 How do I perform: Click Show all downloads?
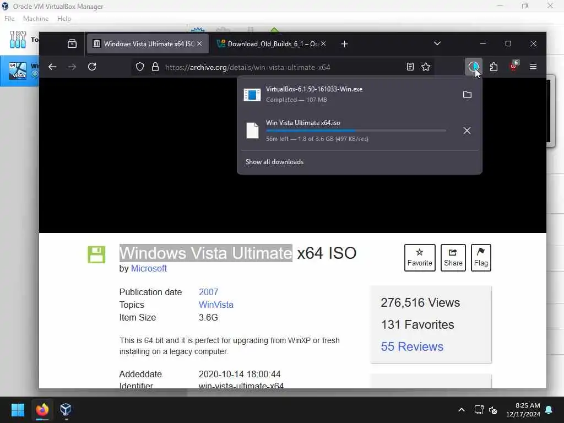(274, 162)
